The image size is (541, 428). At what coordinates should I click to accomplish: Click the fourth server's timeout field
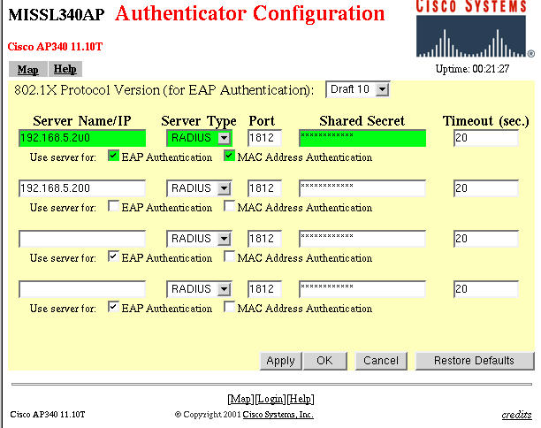click(486, 289)
